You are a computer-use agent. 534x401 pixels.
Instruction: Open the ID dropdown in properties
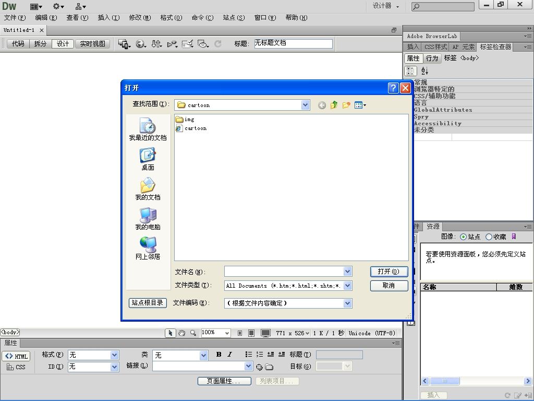114,367
